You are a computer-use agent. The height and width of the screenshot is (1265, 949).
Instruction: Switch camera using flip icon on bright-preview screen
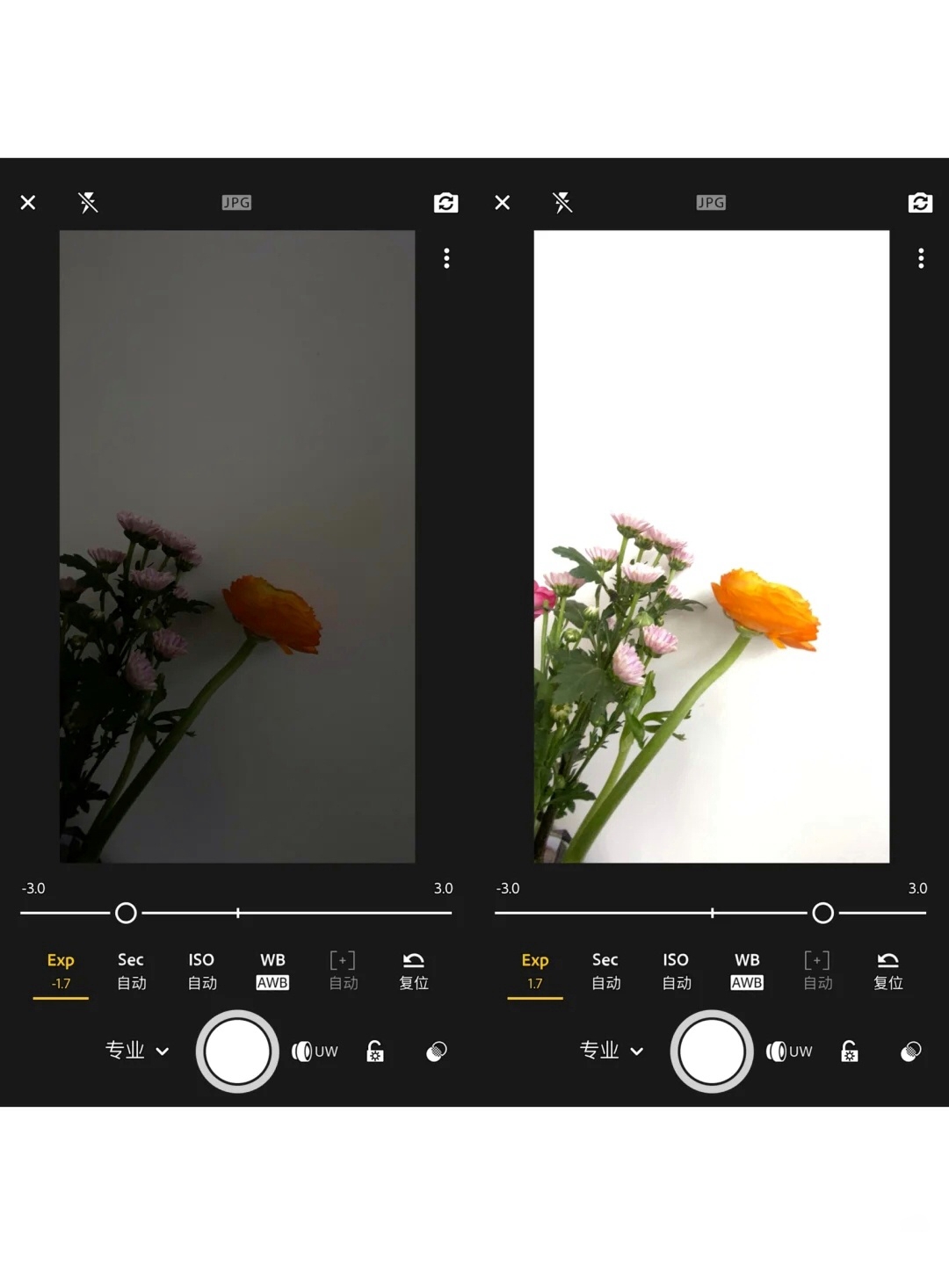click(919, 203)
